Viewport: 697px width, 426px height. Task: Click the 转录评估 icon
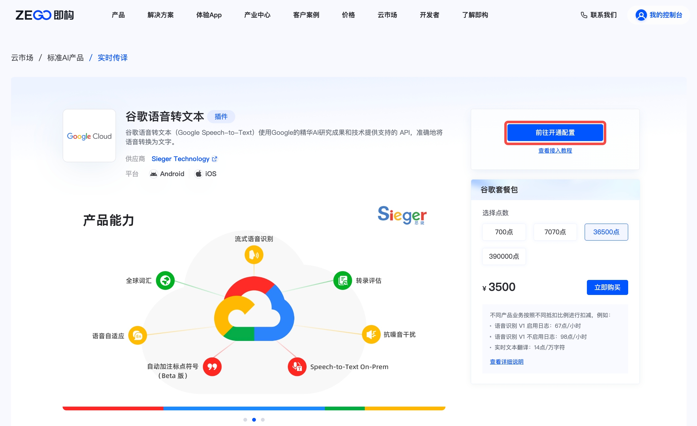pyautogui.click(x=343, y=281)
